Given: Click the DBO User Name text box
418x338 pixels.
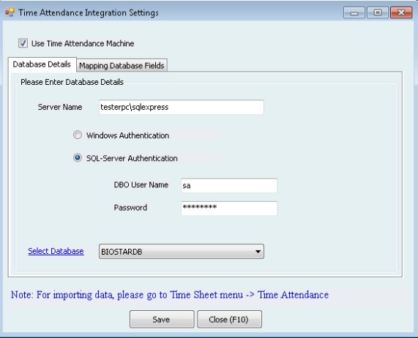Looking at the screenshot, I should coord(229,185).
